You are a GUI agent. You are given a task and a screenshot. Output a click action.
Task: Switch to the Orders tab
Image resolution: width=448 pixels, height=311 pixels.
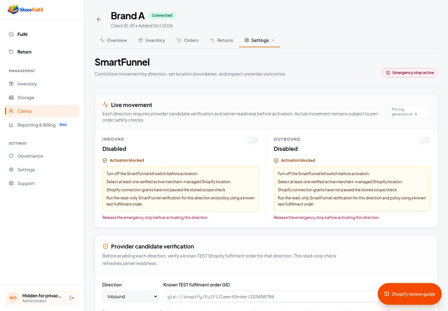[x=187, y=40]
